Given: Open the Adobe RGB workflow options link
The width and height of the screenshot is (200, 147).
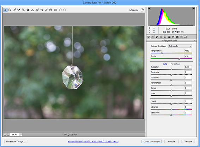Looking at the screenshot, I should click(x=93, y=141).
